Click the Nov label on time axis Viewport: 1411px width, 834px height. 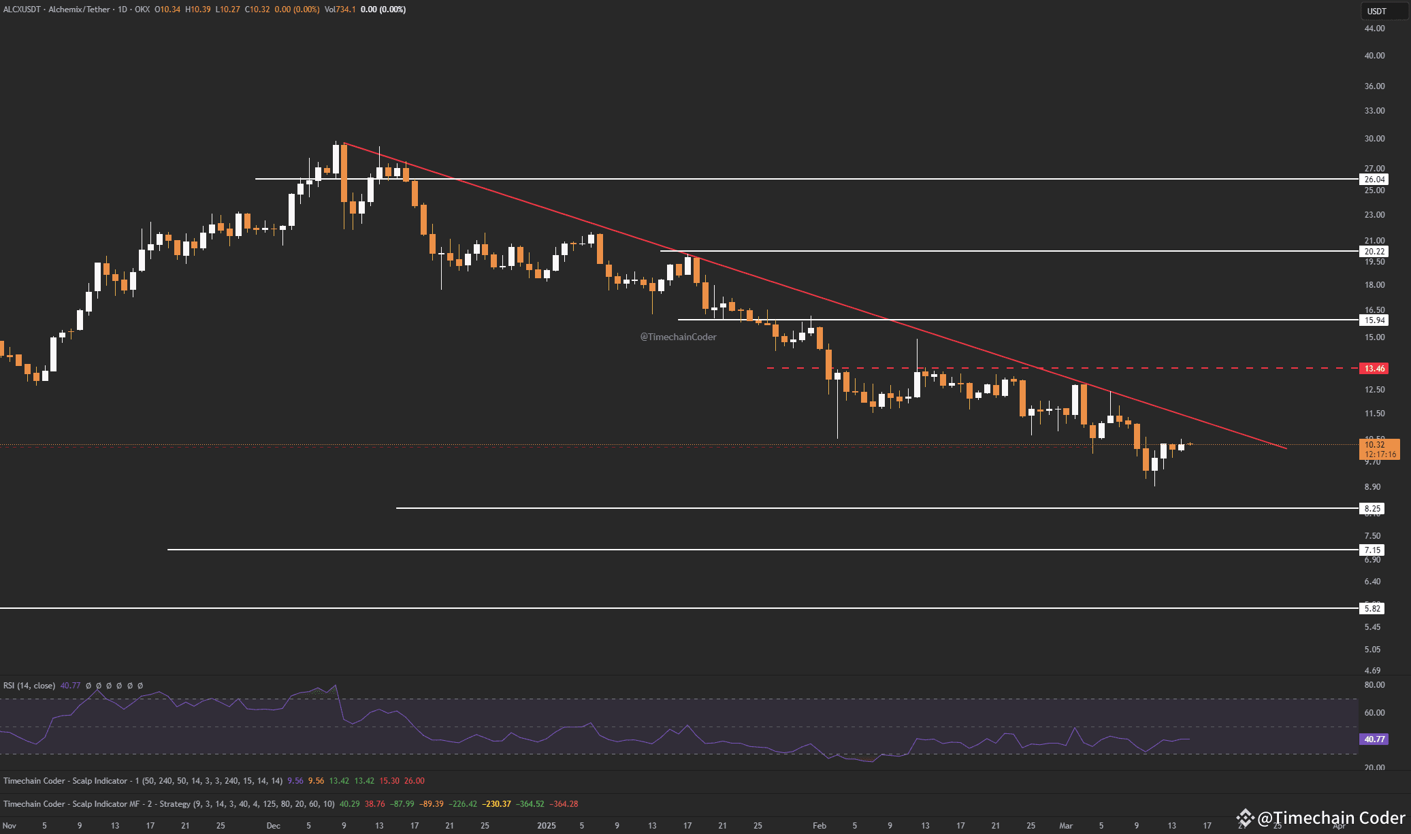tap(10, 826)
